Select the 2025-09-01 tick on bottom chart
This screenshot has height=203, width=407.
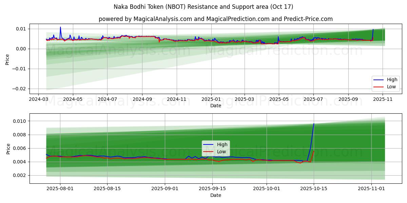165,189
